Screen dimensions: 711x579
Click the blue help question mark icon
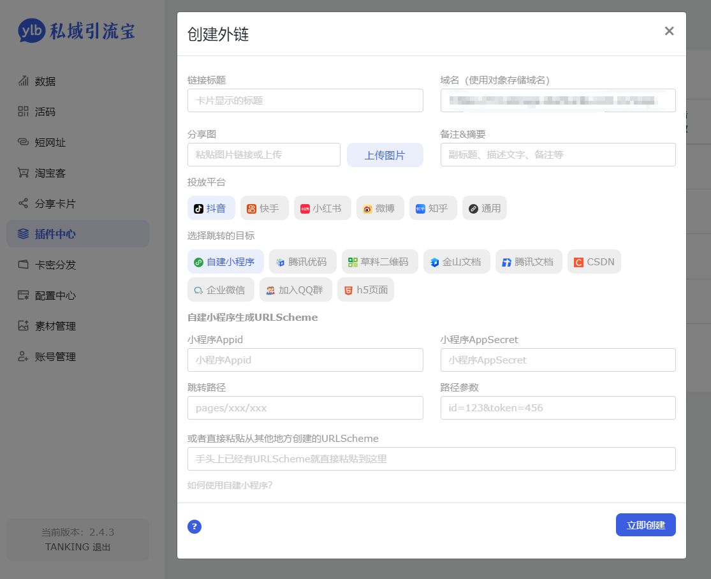point(194,526)
